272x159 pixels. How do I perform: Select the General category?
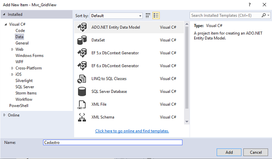tap(22, 43)
